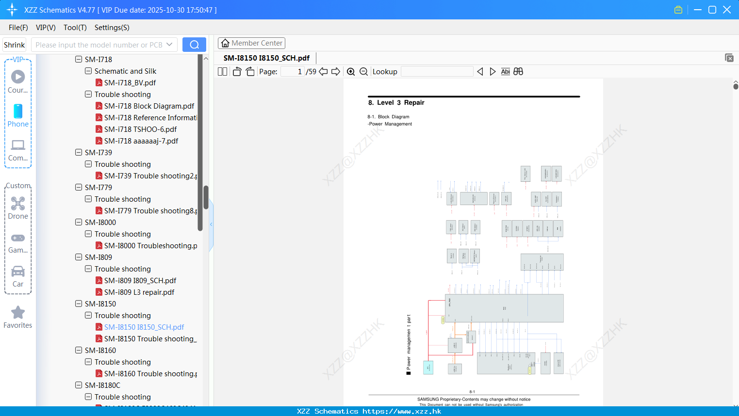Image resolution: width=739 pixels, height=416 pixels.
Task: Choose the Drone category
Action: tap(18, 208)
